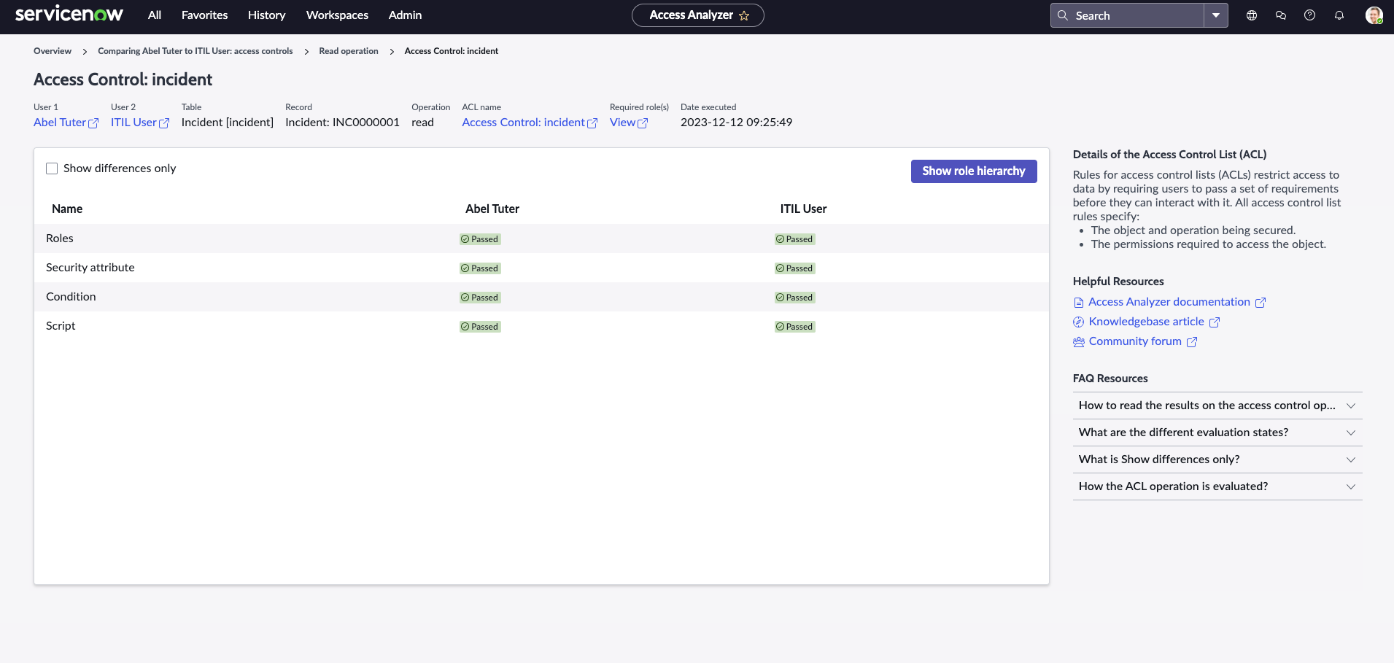Screen dimensions: 1394x663
Task: Open the help question mark icon
Action: [1310, 15]
